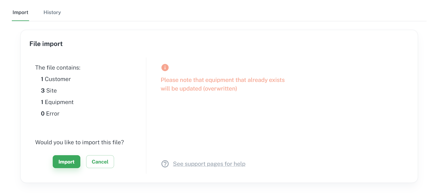Click the bold number 3 beside Site
This screenshot has width=445, height=196.
[43, 91]
